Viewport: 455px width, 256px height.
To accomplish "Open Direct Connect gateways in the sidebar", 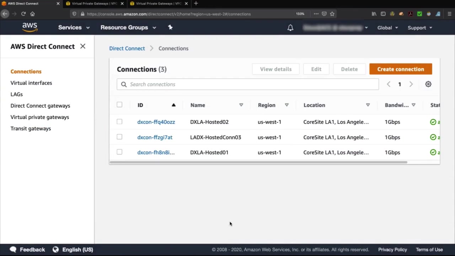I will (x=40, y=106).
